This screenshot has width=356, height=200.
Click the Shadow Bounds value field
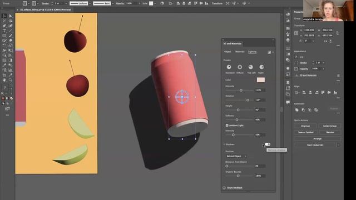(x=260, y=176)
